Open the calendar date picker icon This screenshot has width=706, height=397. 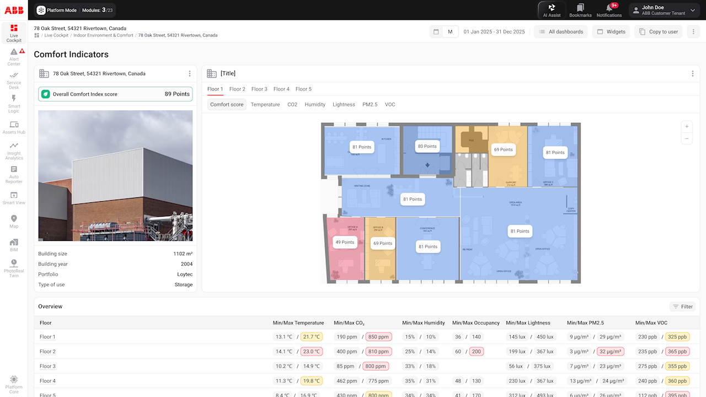(x=436, y=32)
